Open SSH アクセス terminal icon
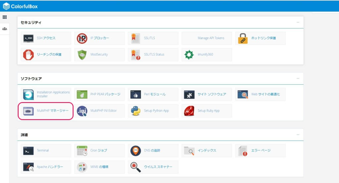Viewport: 339px width, 183px height. point(28,38)
